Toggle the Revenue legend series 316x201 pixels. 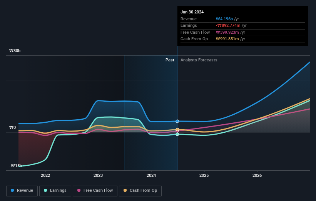coord(22,191)
